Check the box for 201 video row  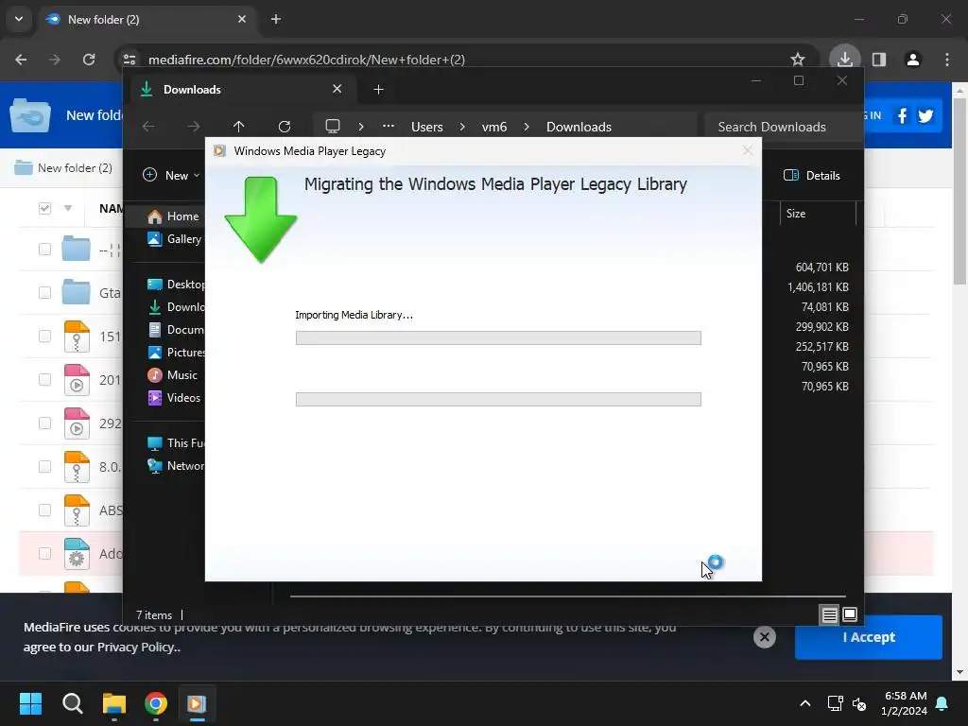[44, 379]
